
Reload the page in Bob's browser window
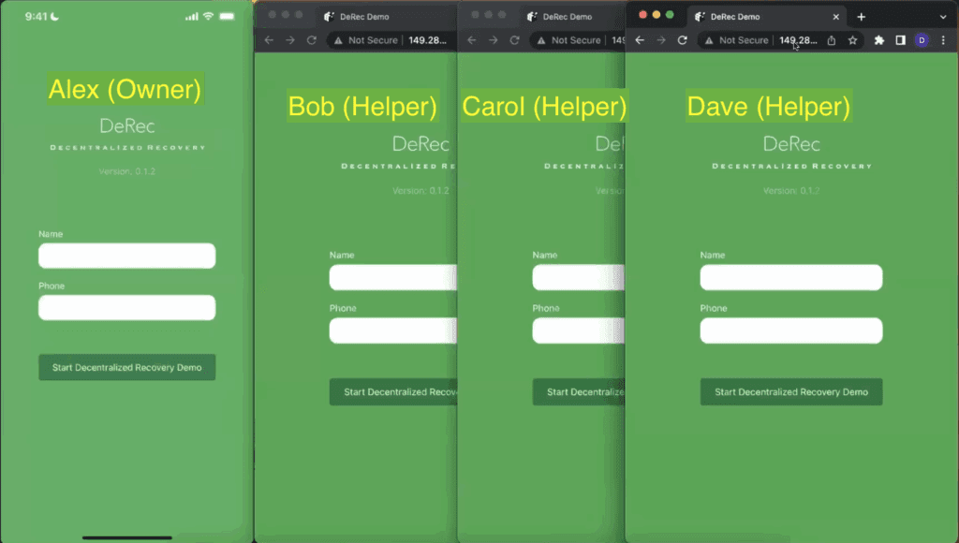[312, 40]
